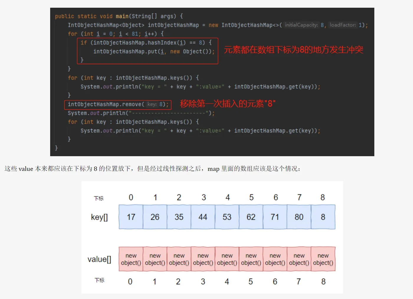Click the 'new object()' cell under key 80

[x=299, y=259]
